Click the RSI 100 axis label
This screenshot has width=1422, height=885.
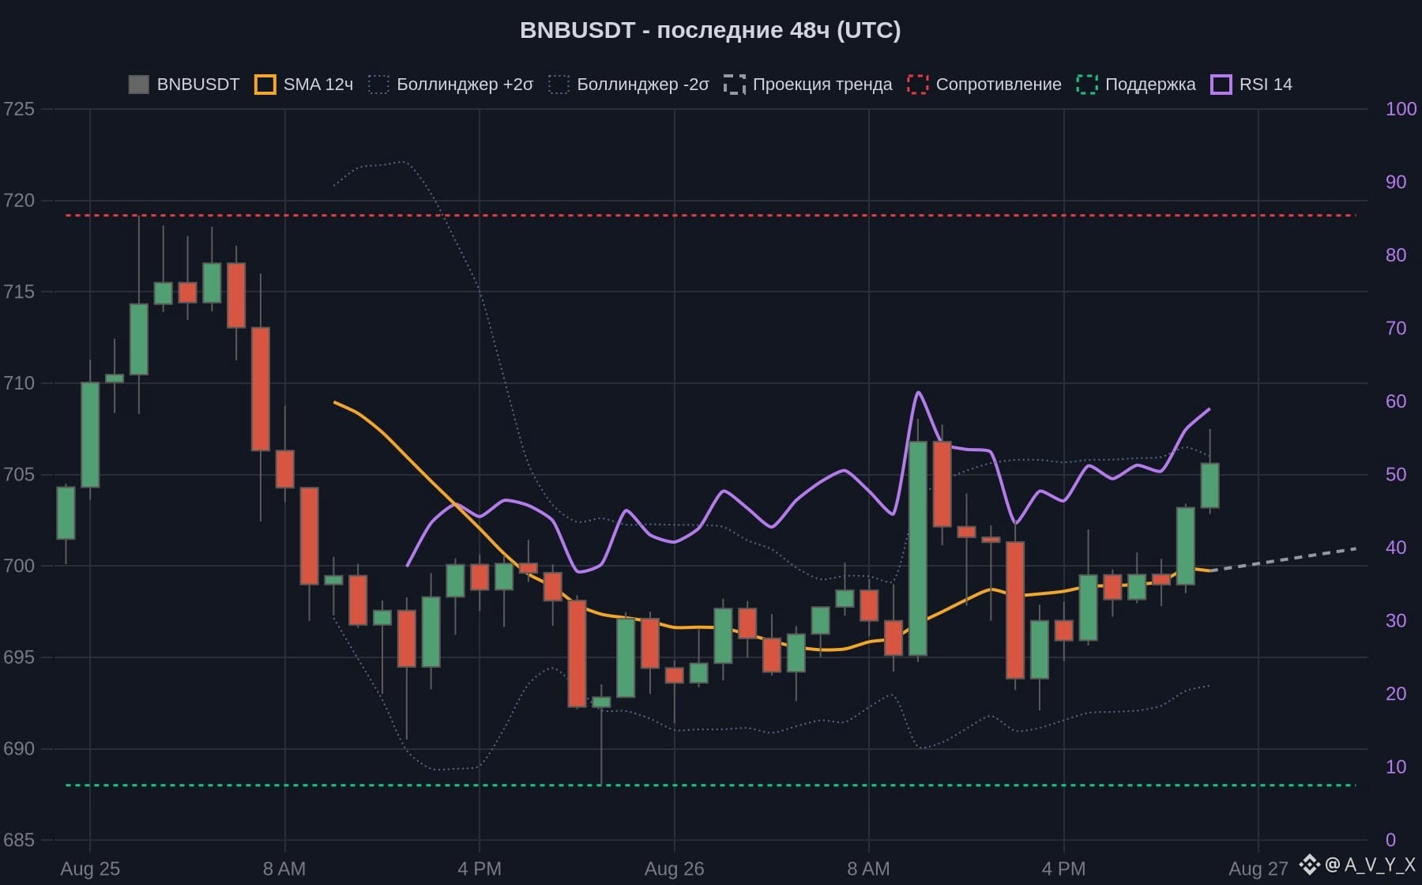(x=1401, y=109)
